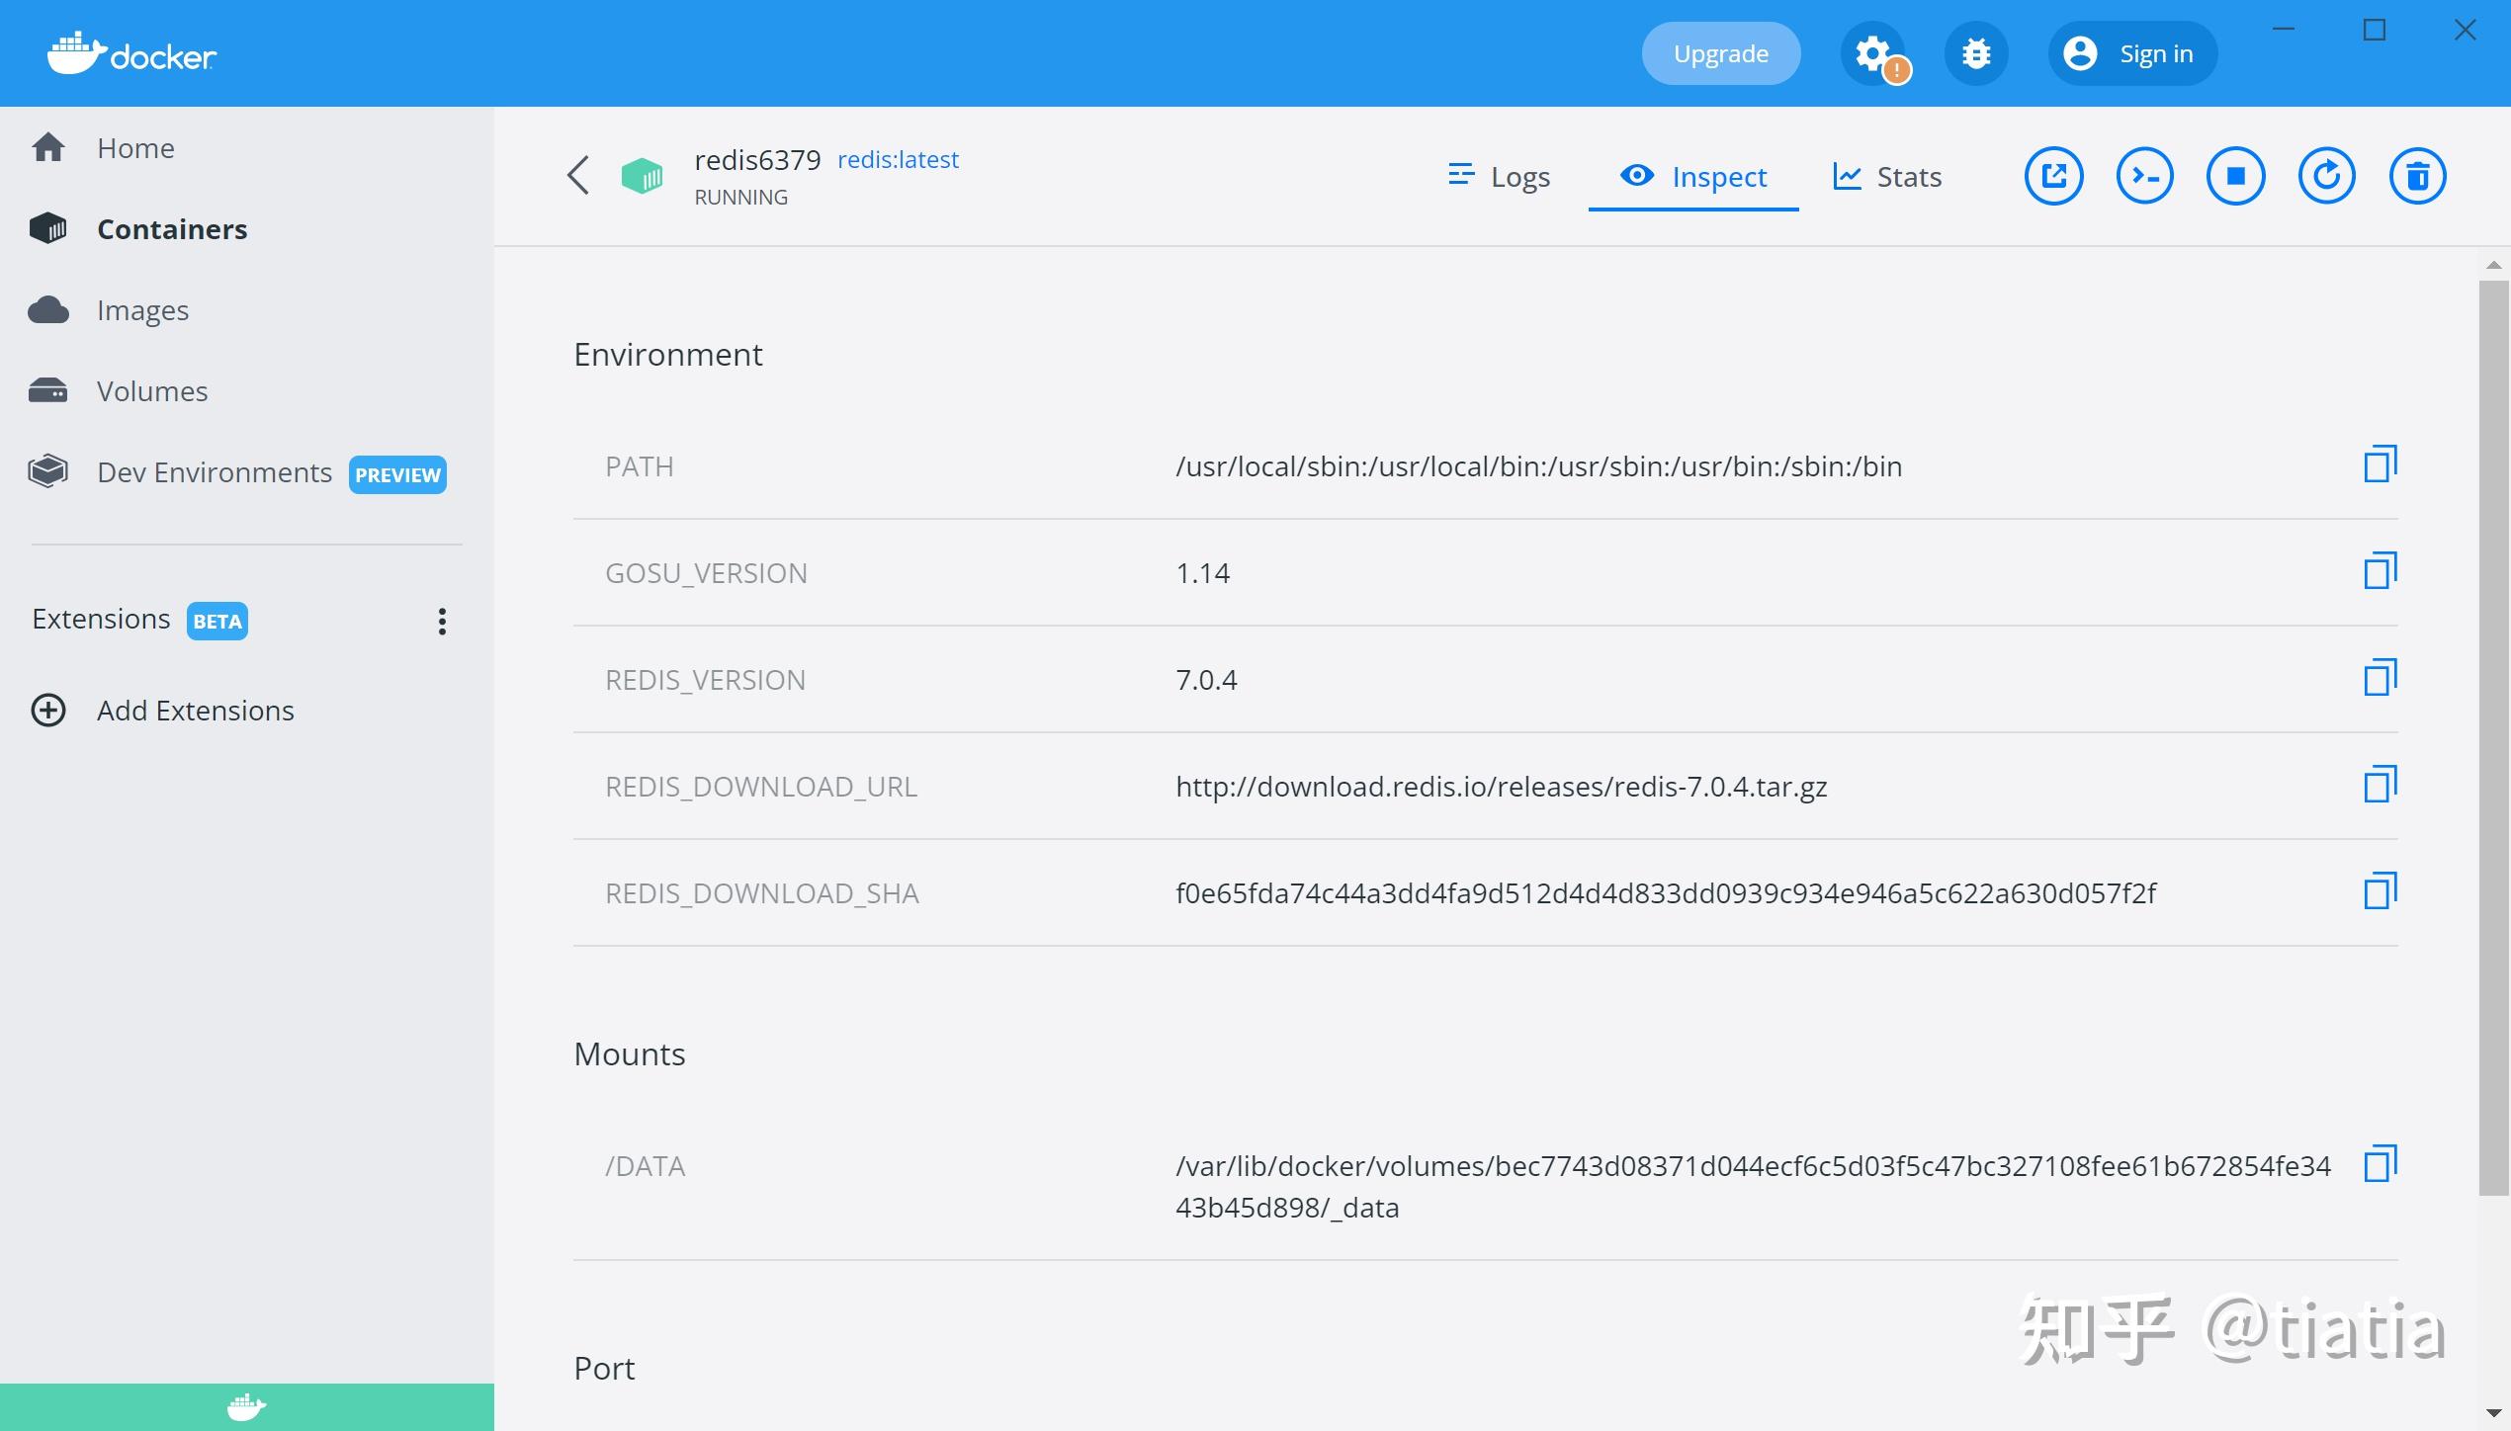2511x1431 pixels.
Task: Copy the REDIS_DOWNLOAD_URL value
Action: [2379, 784]
